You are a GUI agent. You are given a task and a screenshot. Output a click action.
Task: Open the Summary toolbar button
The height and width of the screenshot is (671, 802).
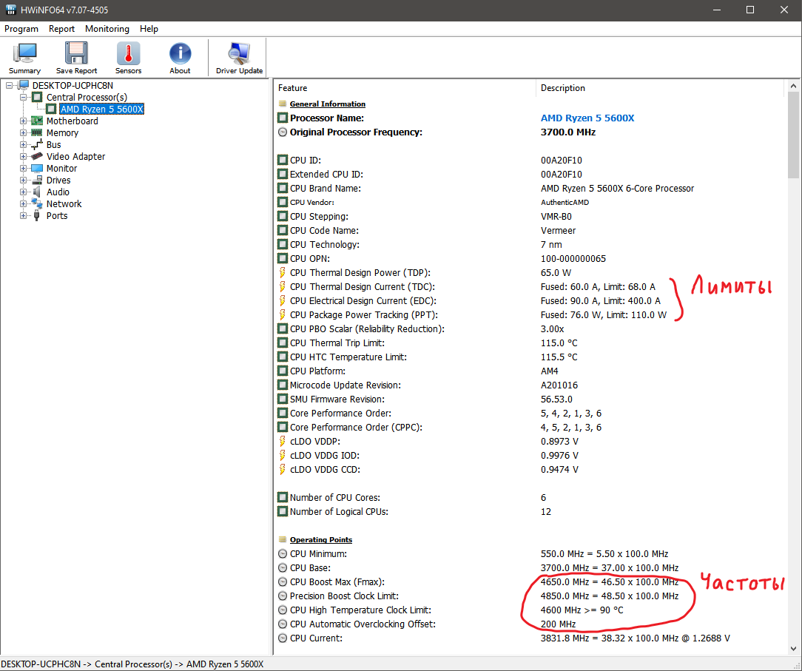pyautogui.click(x=24, y=58)
